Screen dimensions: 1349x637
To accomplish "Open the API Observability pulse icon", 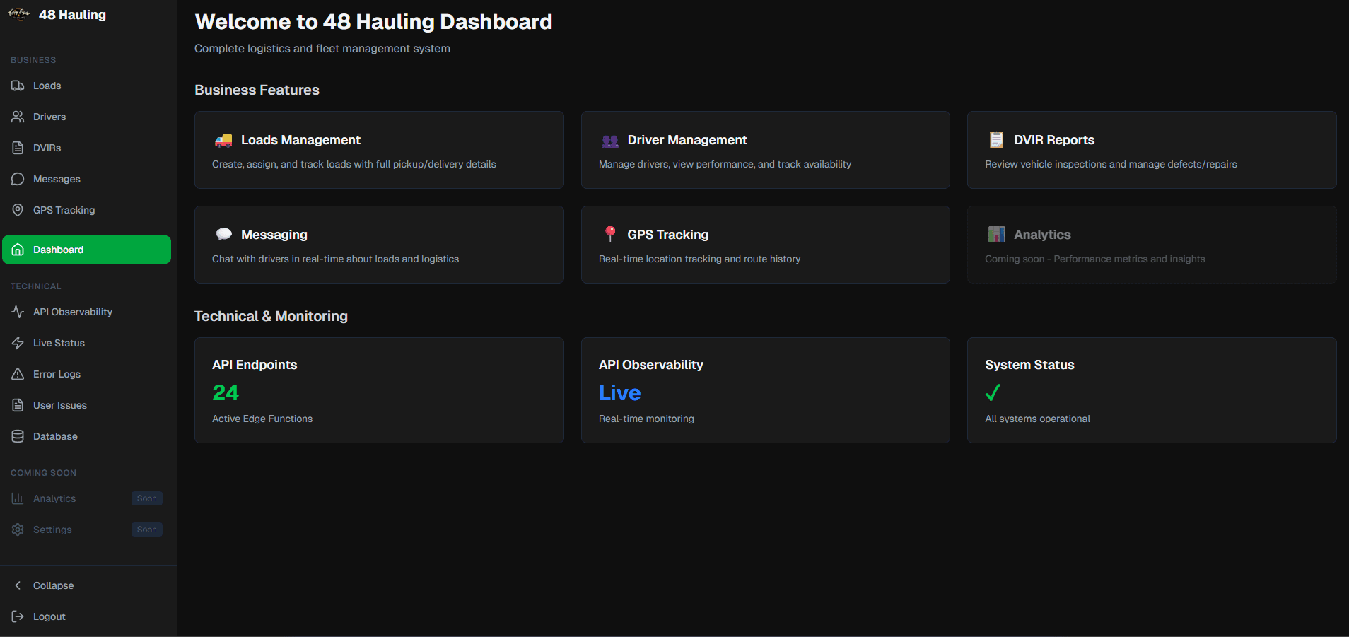I will pyautogui.click(x=18, y=311).
